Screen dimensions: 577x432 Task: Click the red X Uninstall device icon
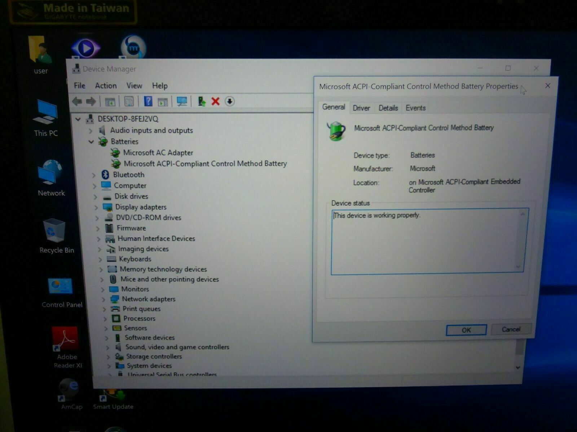tap(216, 101)
